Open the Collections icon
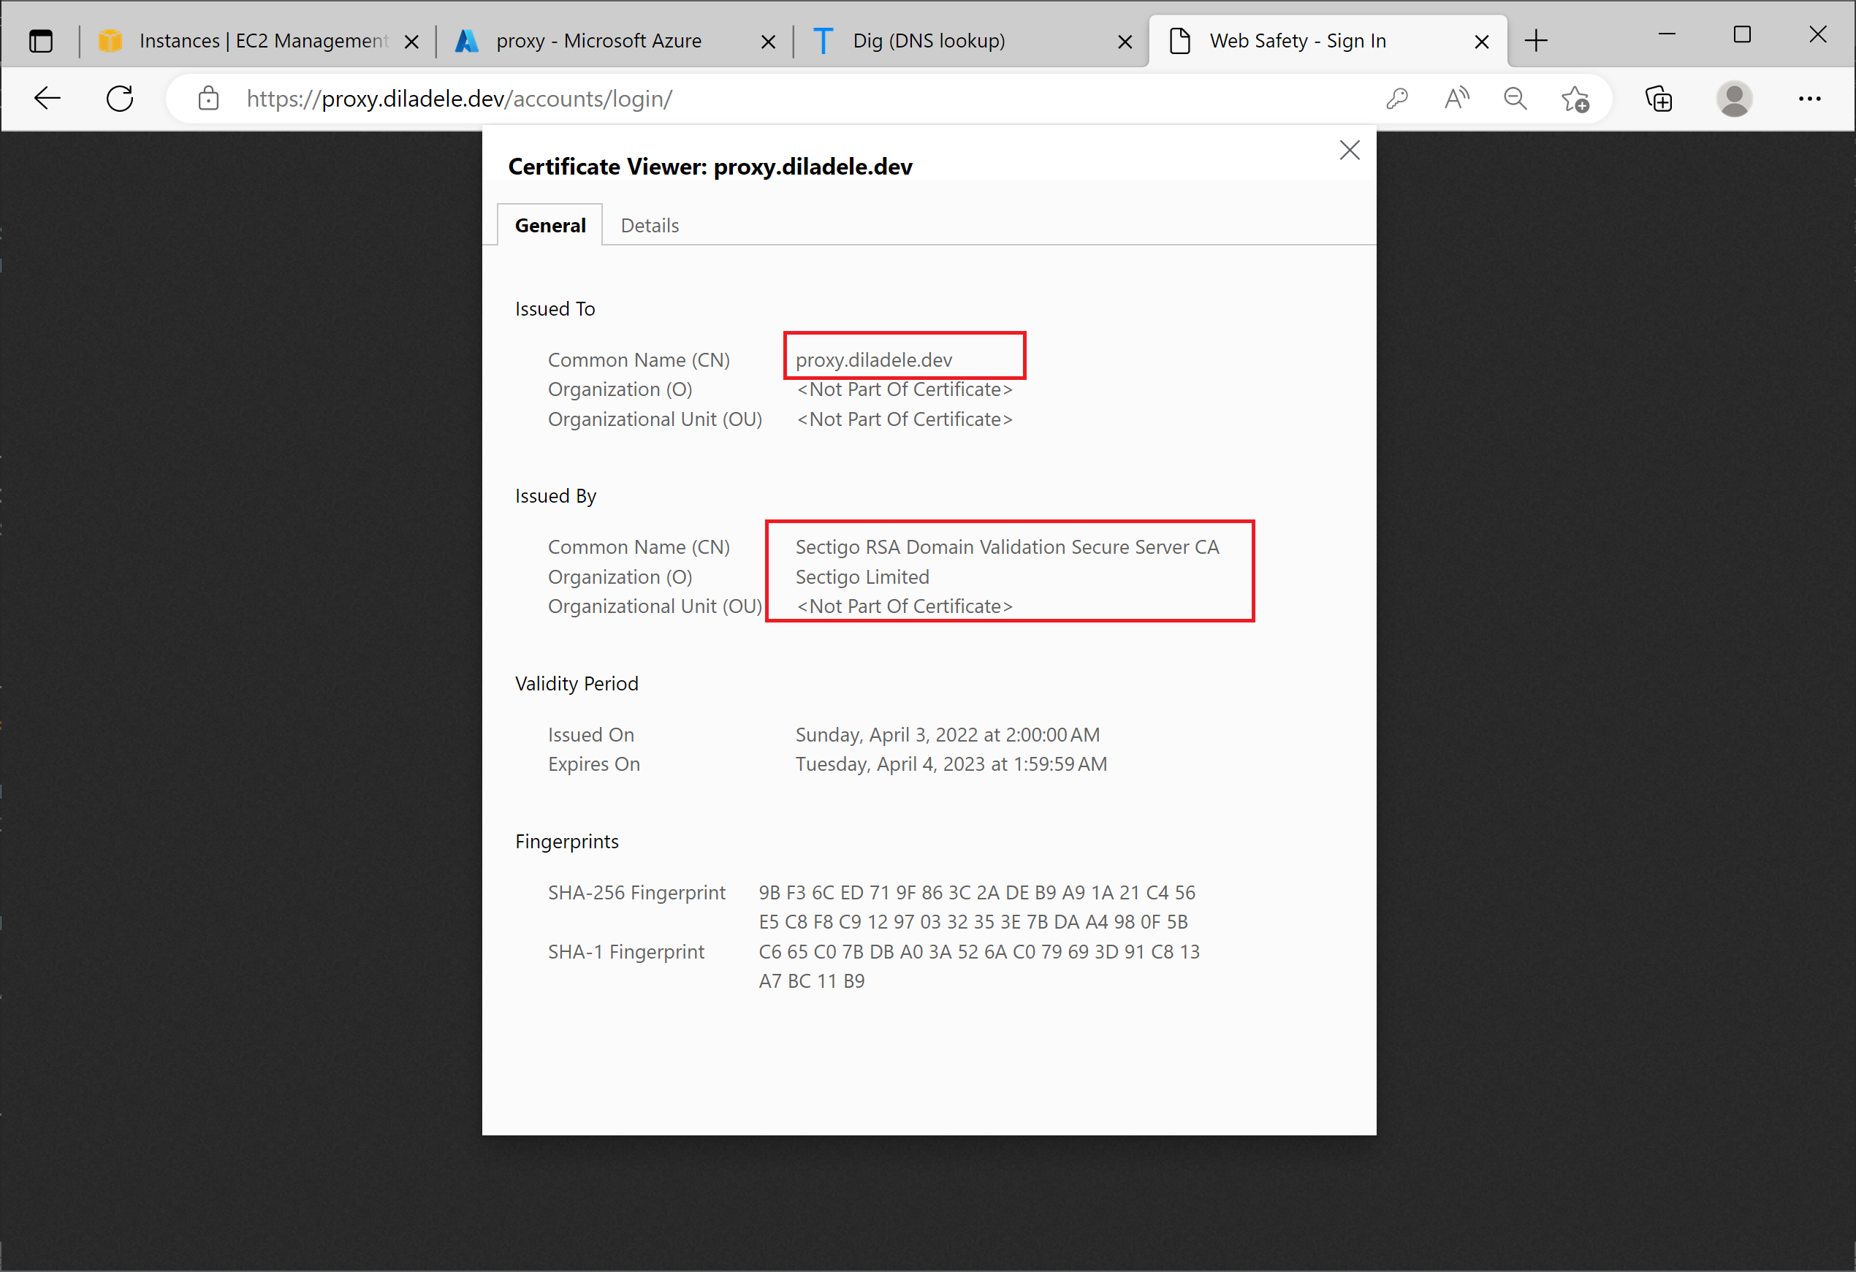Screen dimensions: 1856x1272 point(1659,98)
